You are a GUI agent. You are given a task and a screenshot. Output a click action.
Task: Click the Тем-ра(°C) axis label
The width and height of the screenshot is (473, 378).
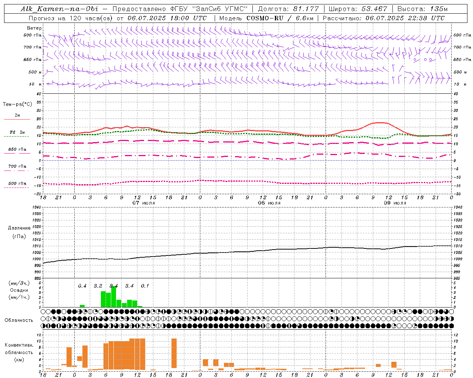[18, 104]
